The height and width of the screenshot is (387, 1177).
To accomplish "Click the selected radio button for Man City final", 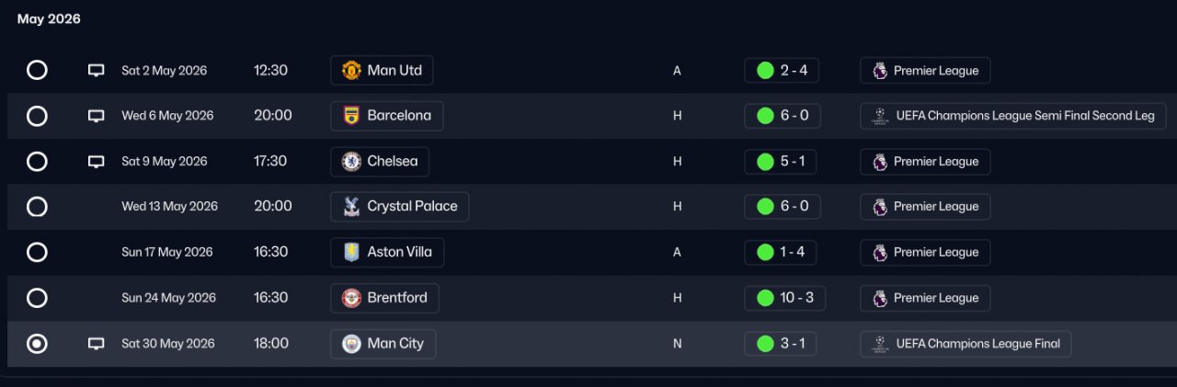I will [37, 344].
